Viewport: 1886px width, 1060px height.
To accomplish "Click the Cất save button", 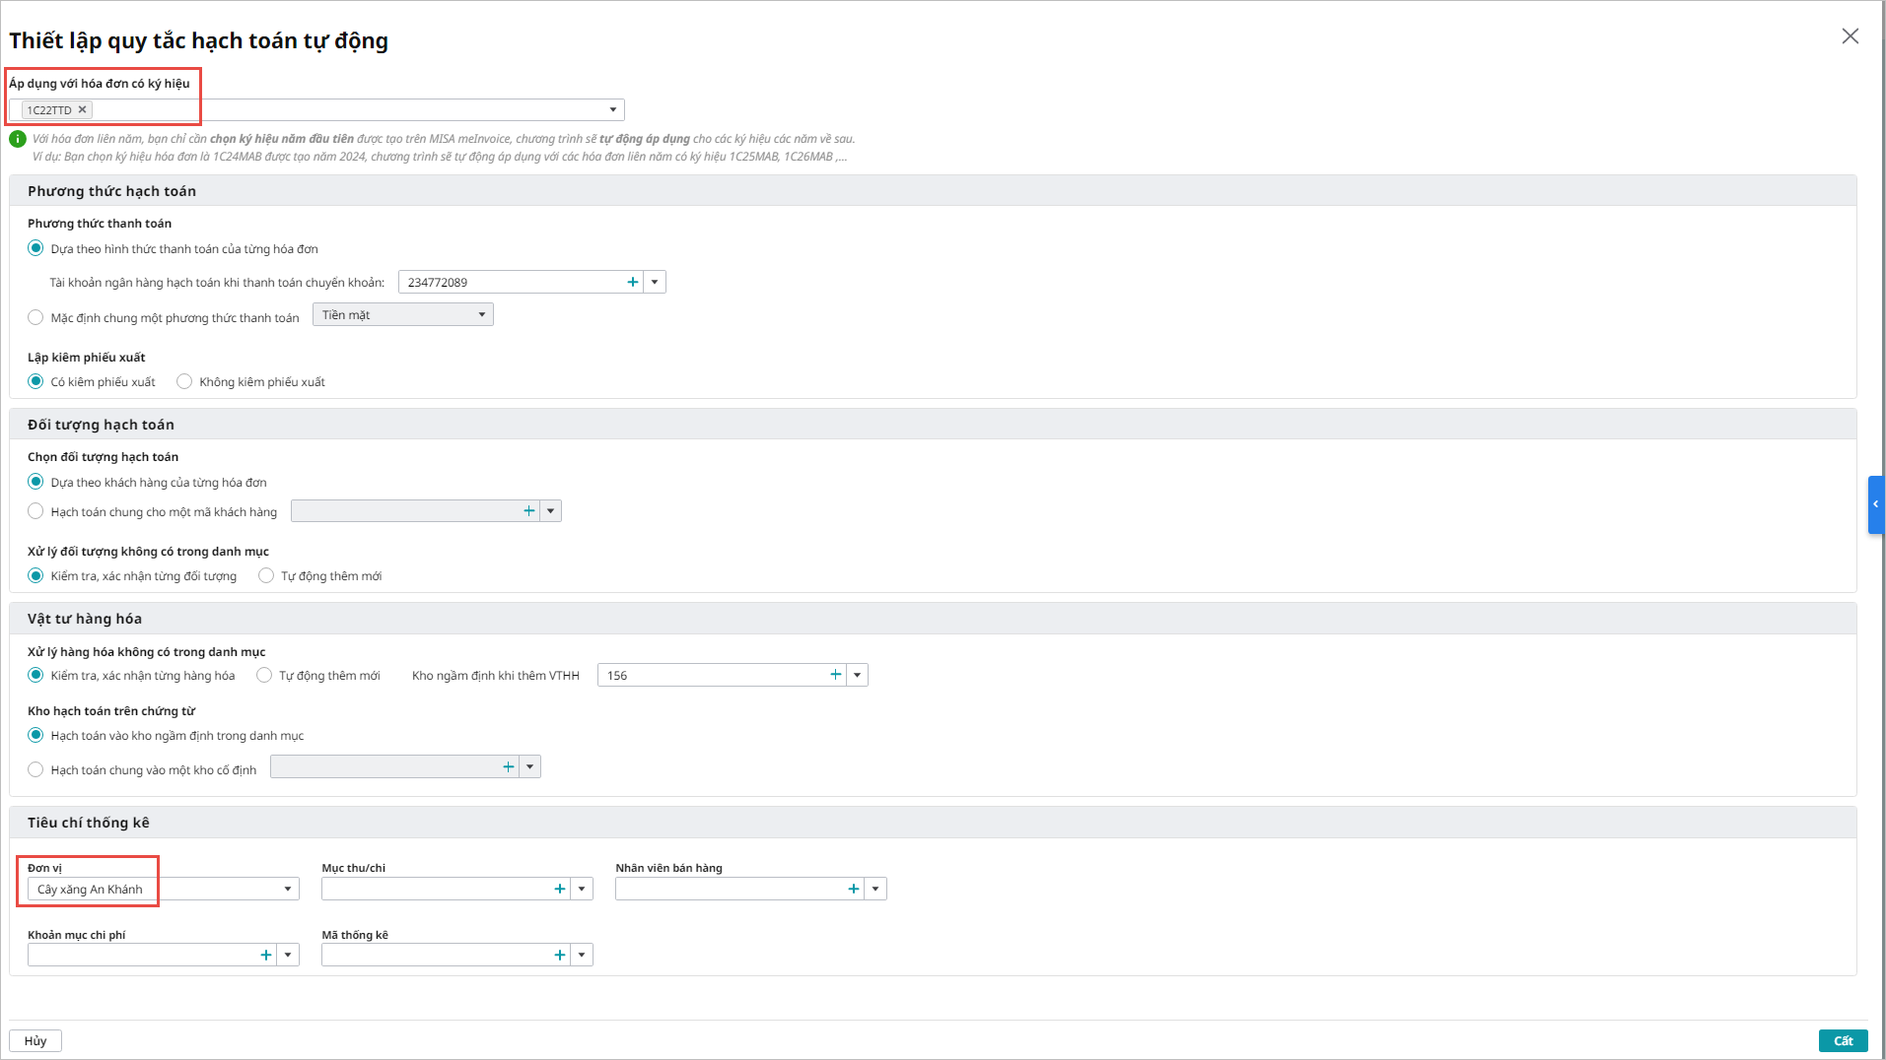I will pyautogui.click(x=1843, y=1040).
